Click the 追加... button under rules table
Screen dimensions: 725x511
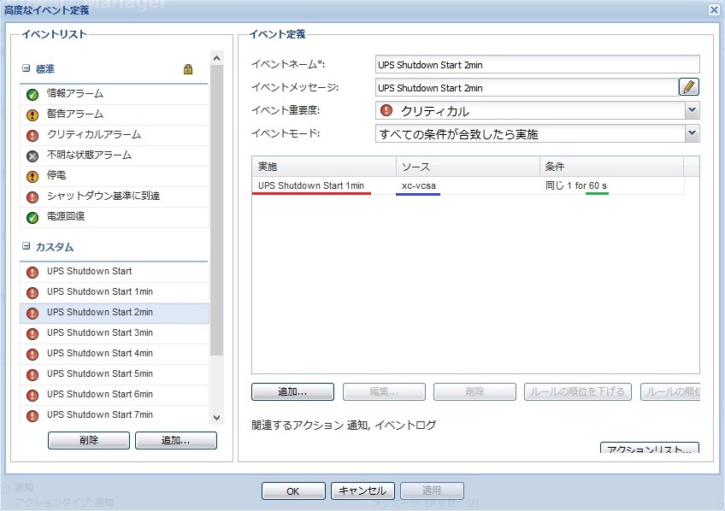tap(292, 391)
